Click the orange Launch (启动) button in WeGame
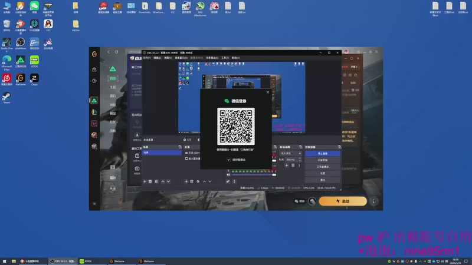 point(343,201)
